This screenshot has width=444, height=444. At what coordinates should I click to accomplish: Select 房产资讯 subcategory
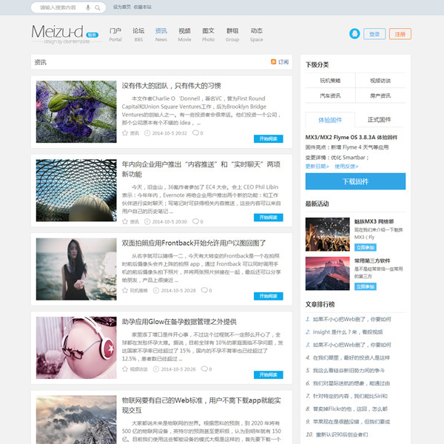click(380, 95)
